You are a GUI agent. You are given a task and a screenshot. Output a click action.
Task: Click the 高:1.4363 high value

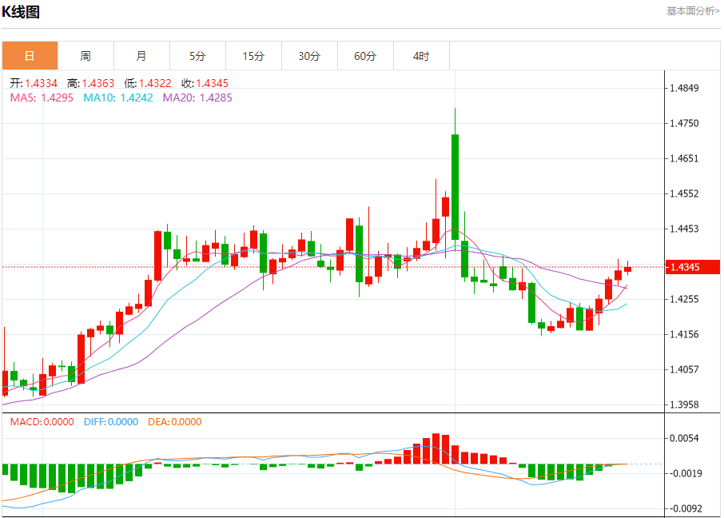(x=90, y=83)
